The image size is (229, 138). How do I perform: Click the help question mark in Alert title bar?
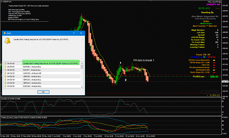pyautogui.click(x=74, y=33)
